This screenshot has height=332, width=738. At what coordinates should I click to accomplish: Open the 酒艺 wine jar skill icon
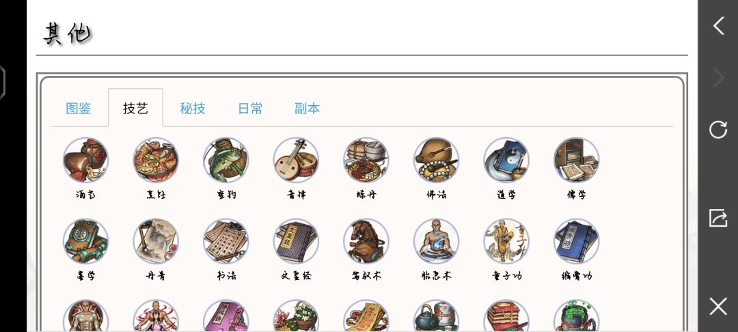(x=85, y=160)
